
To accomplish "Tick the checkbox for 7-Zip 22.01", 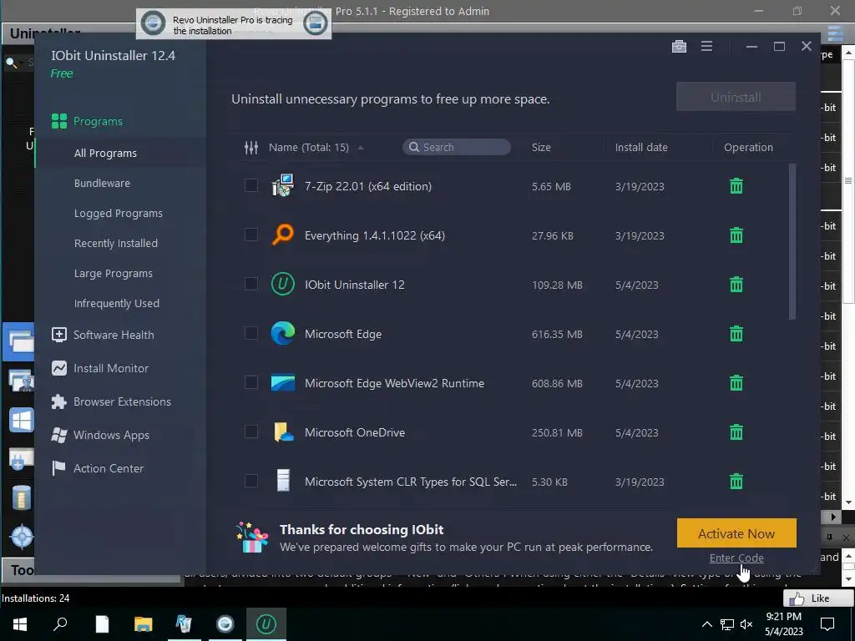I will [x=250, y=185].
